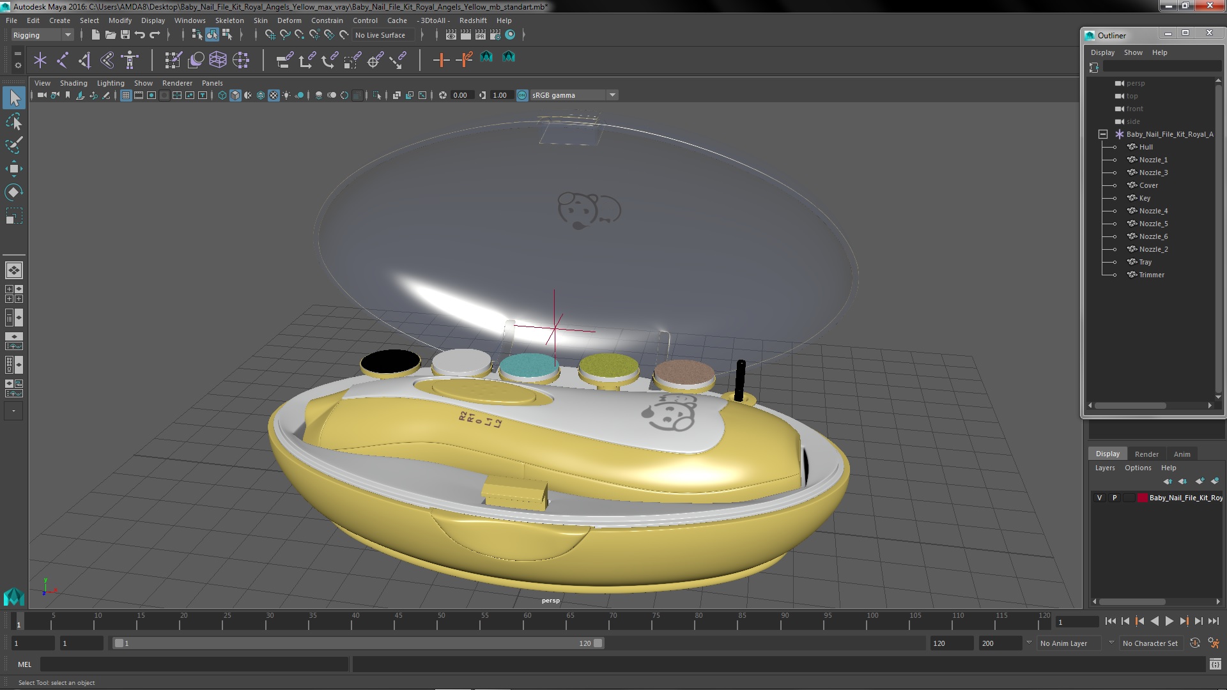The width and height of the screenshot is (1227, 690).
Task: Play animation forwards
Action: (1169, 621)
